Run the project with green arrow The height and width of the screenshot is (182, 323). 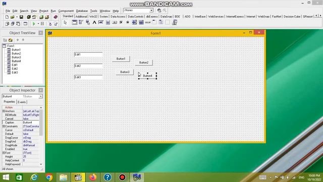tap(34, 24)
